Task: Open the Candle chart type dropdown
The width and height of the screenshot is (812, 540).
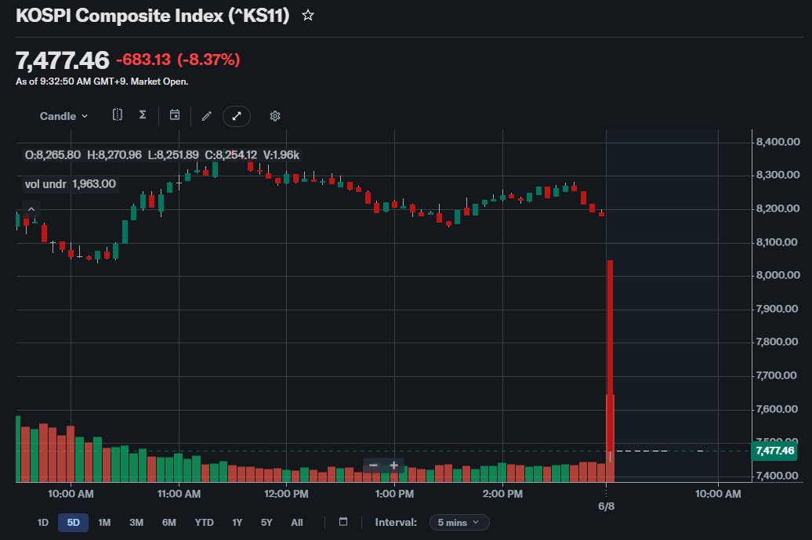Action: [63, 116]
